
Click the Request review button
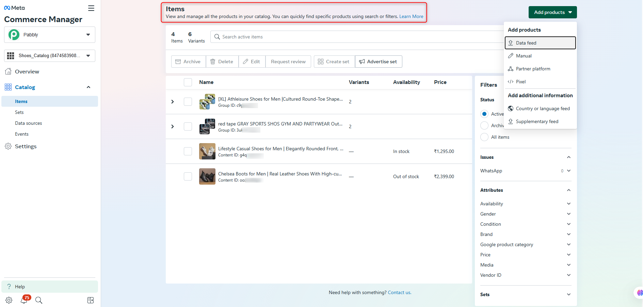pos(288,62)
